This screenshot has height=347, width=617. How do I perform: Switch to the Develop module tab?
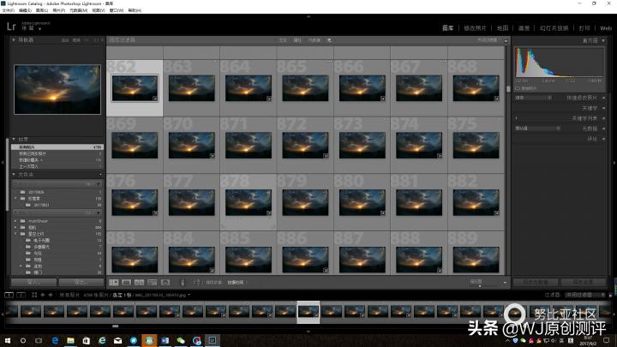[476, 28]
